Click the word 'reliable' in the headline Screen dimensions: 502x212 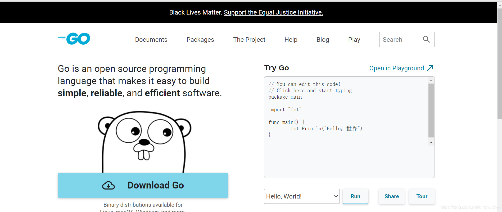pos(106,93)
